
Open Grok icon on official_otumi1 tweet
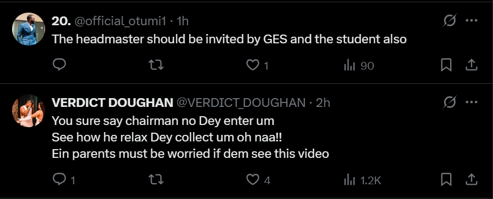coord(450,21)
